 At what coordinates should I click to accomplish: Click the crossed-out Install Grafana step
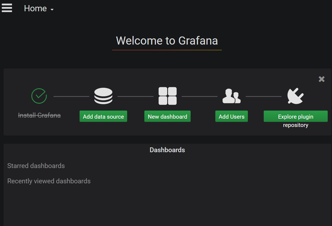[39, 115]
